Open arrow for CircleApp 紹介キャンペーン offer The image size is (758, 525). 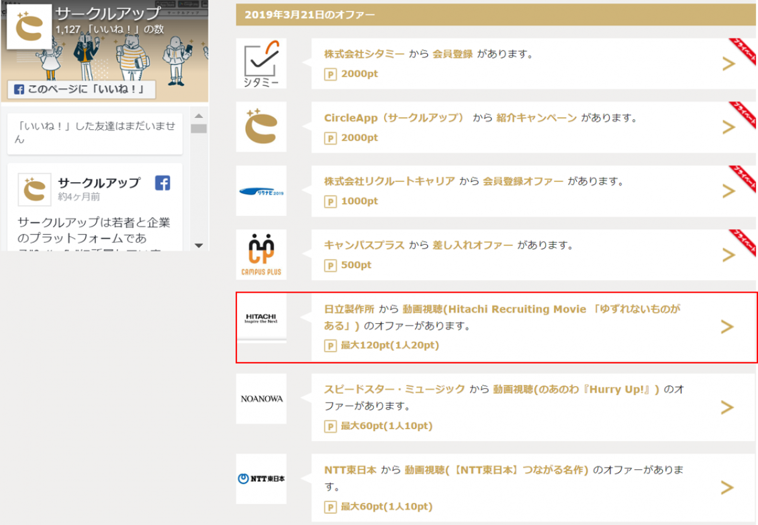(x=728, y=127)
